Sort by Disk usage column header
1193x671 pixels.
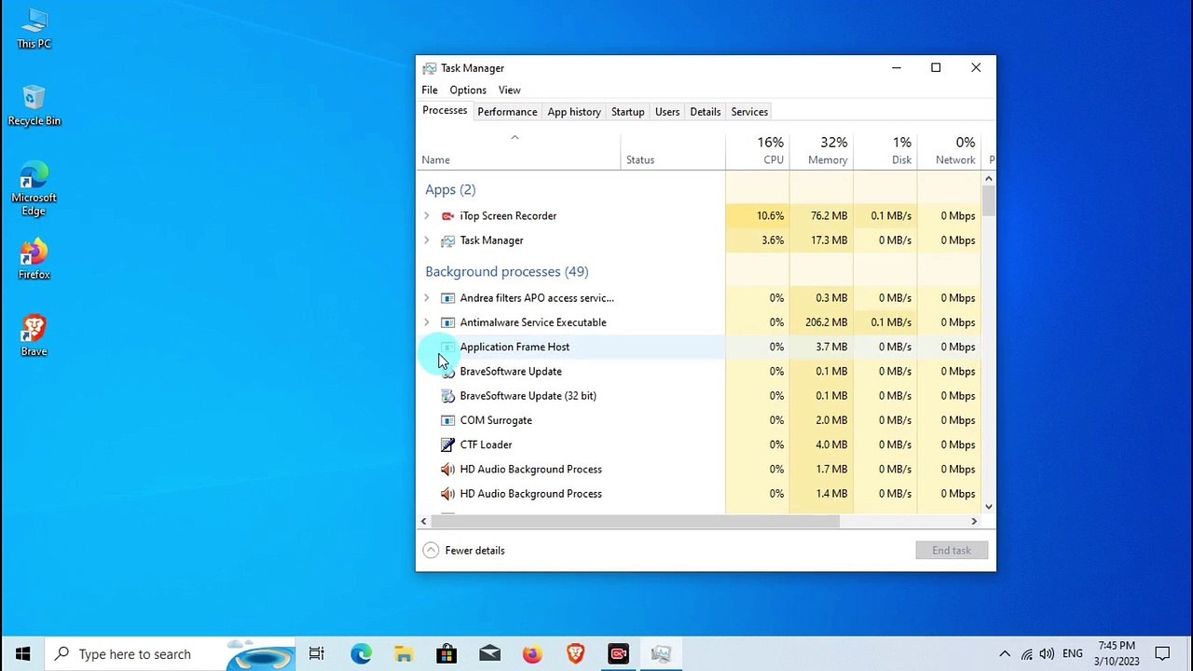[x=885, y=151]
